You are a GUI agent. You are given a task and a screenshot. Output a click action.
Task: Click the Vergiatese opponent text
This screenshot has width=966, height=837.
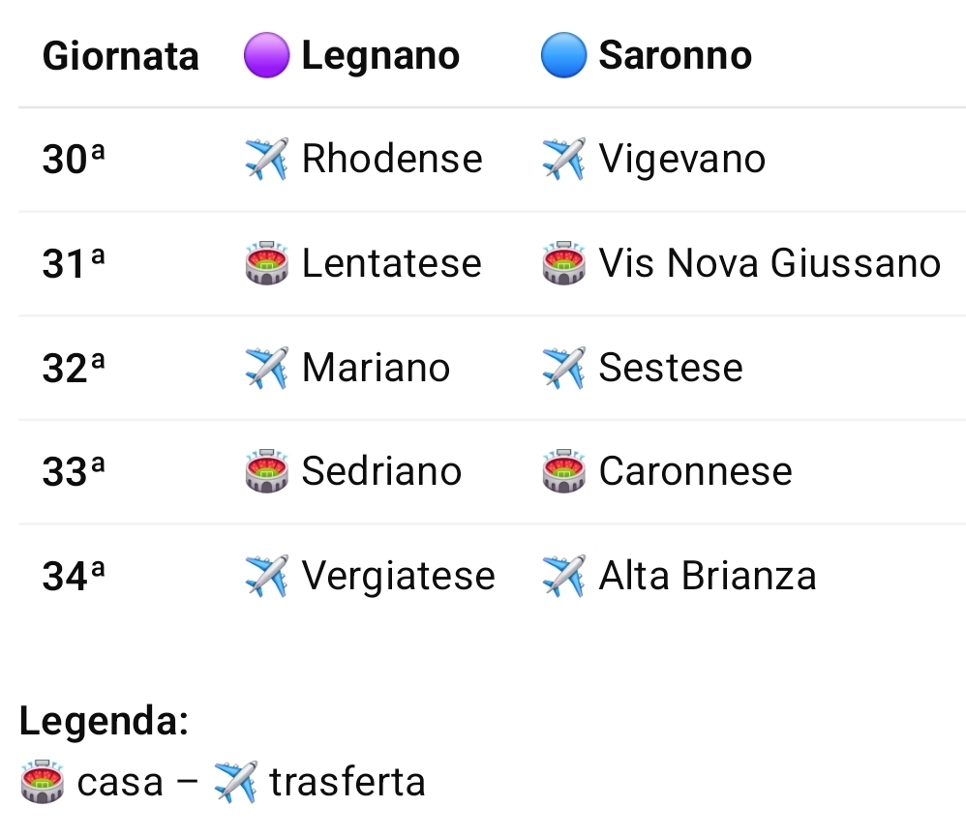click(398, 576)
